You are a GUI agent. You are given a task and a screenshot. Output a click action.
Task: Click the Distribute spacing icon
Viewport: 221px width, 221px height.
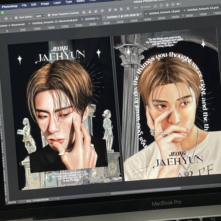[x=128, y=8]
